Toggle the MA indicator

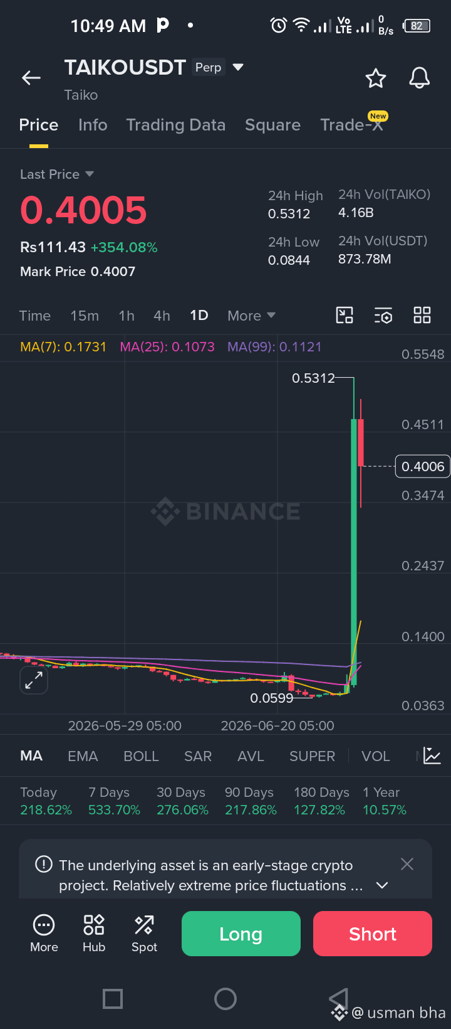point(31,756)
